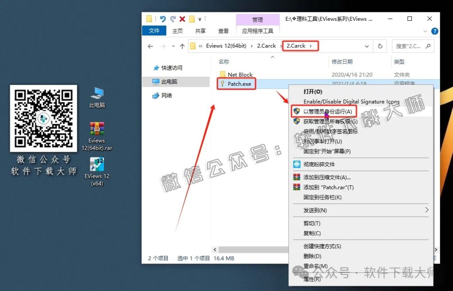Switch to the 查看 ribbon tab

[x=223, y=31]
